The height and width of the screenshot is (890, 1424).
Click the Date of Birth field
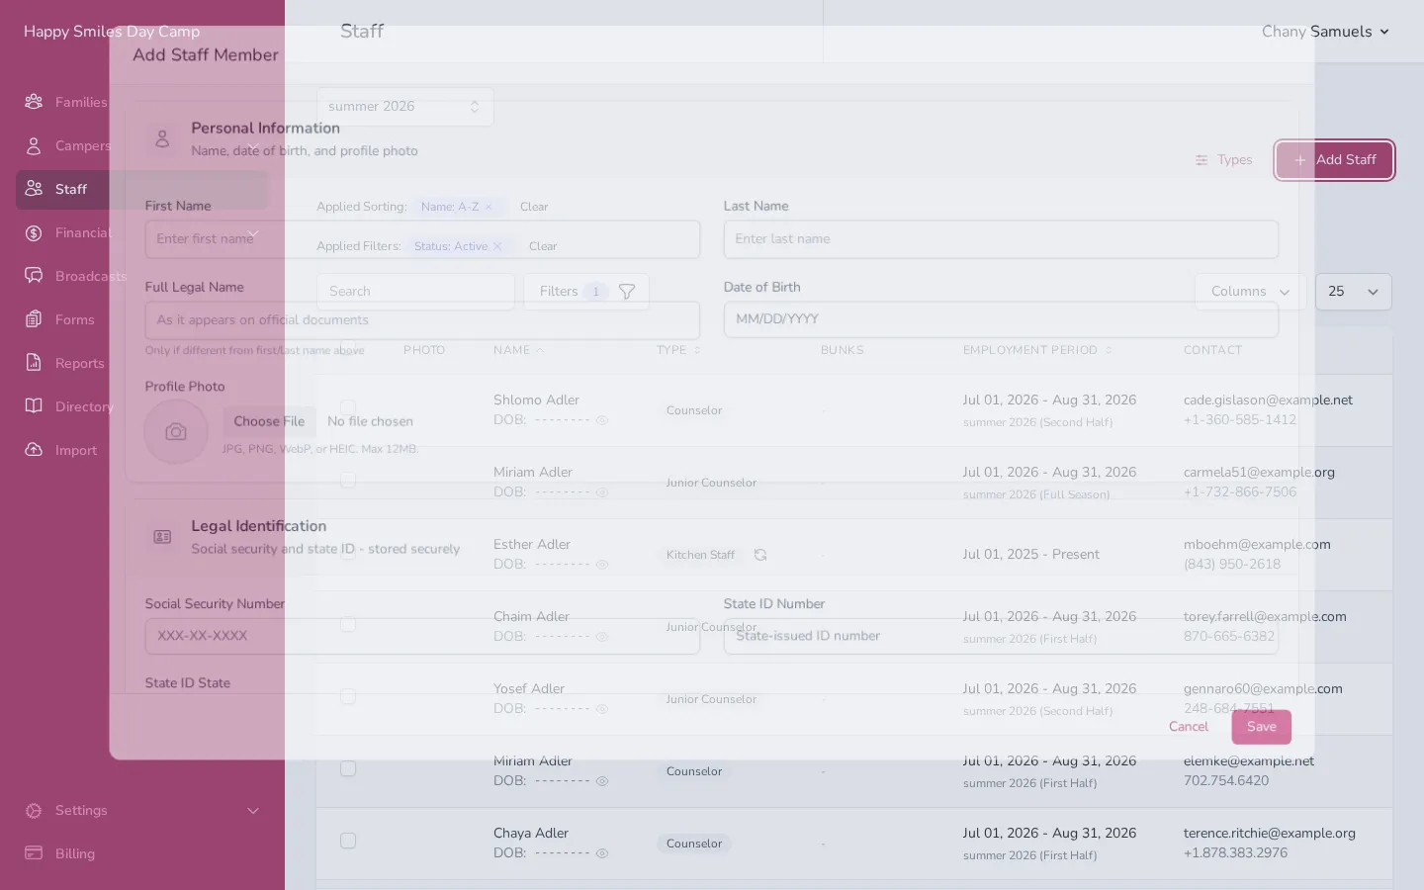coord(1001,319)
